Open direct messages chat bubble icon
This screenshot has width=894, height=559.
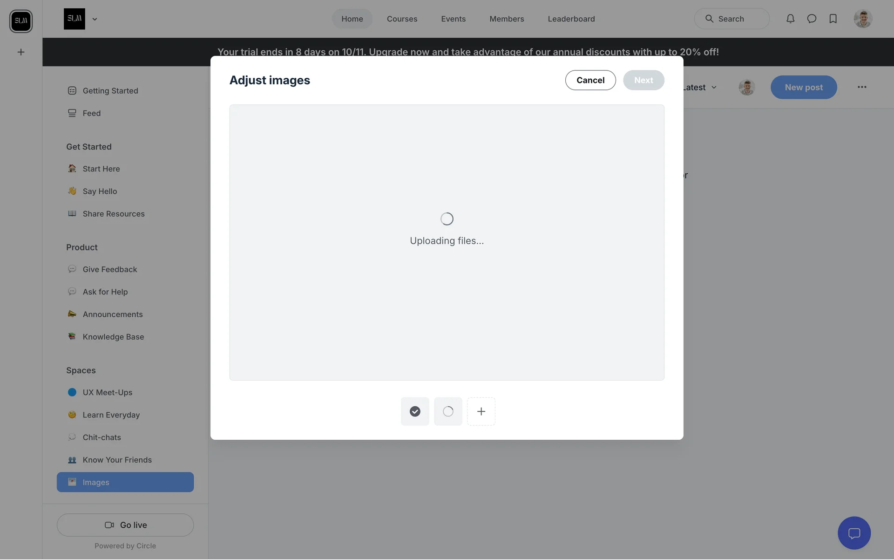click(x=812, y=19)
